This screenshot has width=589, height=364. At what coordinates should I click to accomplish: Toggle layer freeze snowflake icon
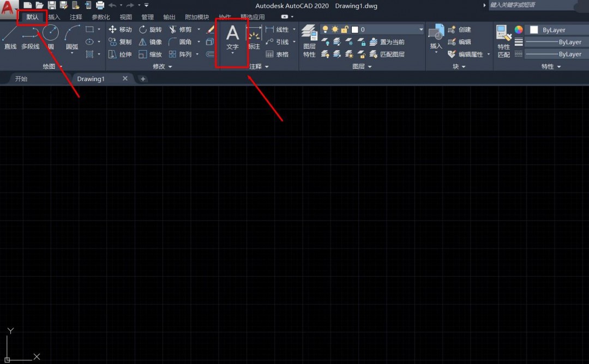click(348, 41)
